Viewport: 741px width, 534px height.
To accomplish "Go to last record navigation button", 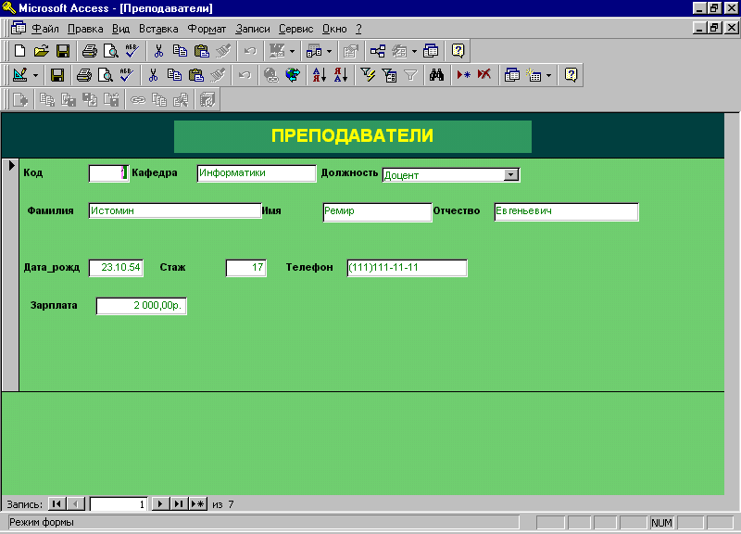I will (x=179, y=503).
